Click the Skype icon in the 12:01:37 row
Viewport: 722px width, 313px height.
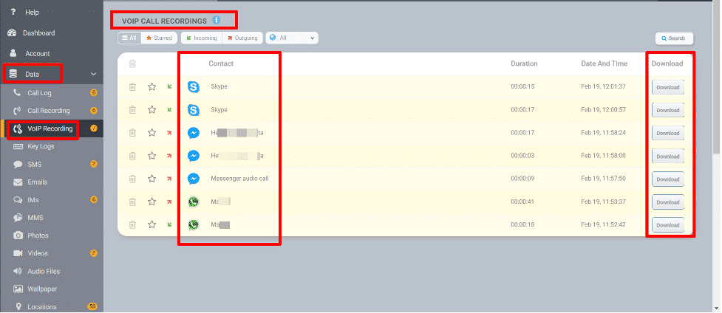194,86
